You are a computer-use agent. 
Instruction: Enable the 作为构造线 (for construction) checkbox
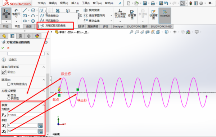[9, 84]
